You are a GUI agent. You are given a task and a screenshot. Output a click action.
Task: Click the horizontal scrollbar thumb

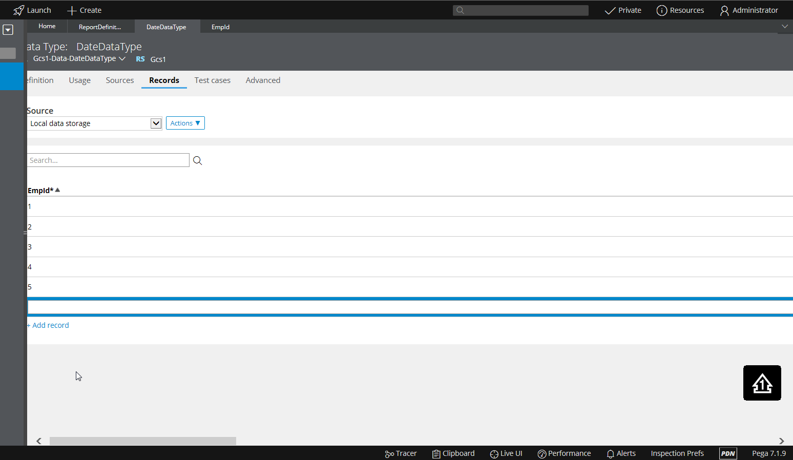(143, 441)
